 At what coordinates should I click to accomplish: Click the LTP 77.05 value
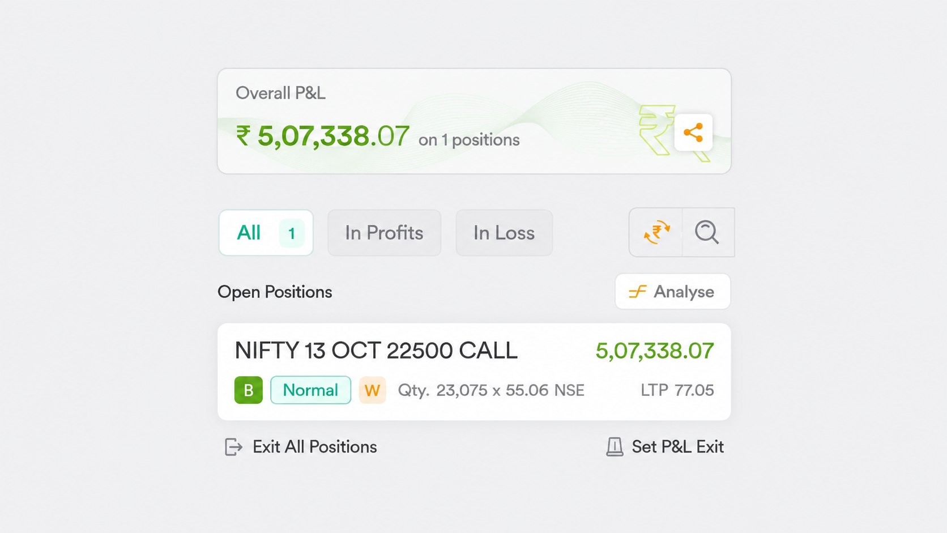677,390
